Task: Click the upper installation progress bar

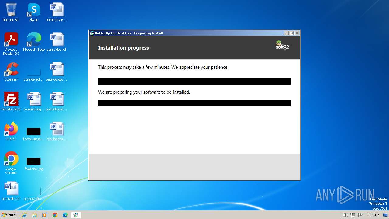Action: 194,81
